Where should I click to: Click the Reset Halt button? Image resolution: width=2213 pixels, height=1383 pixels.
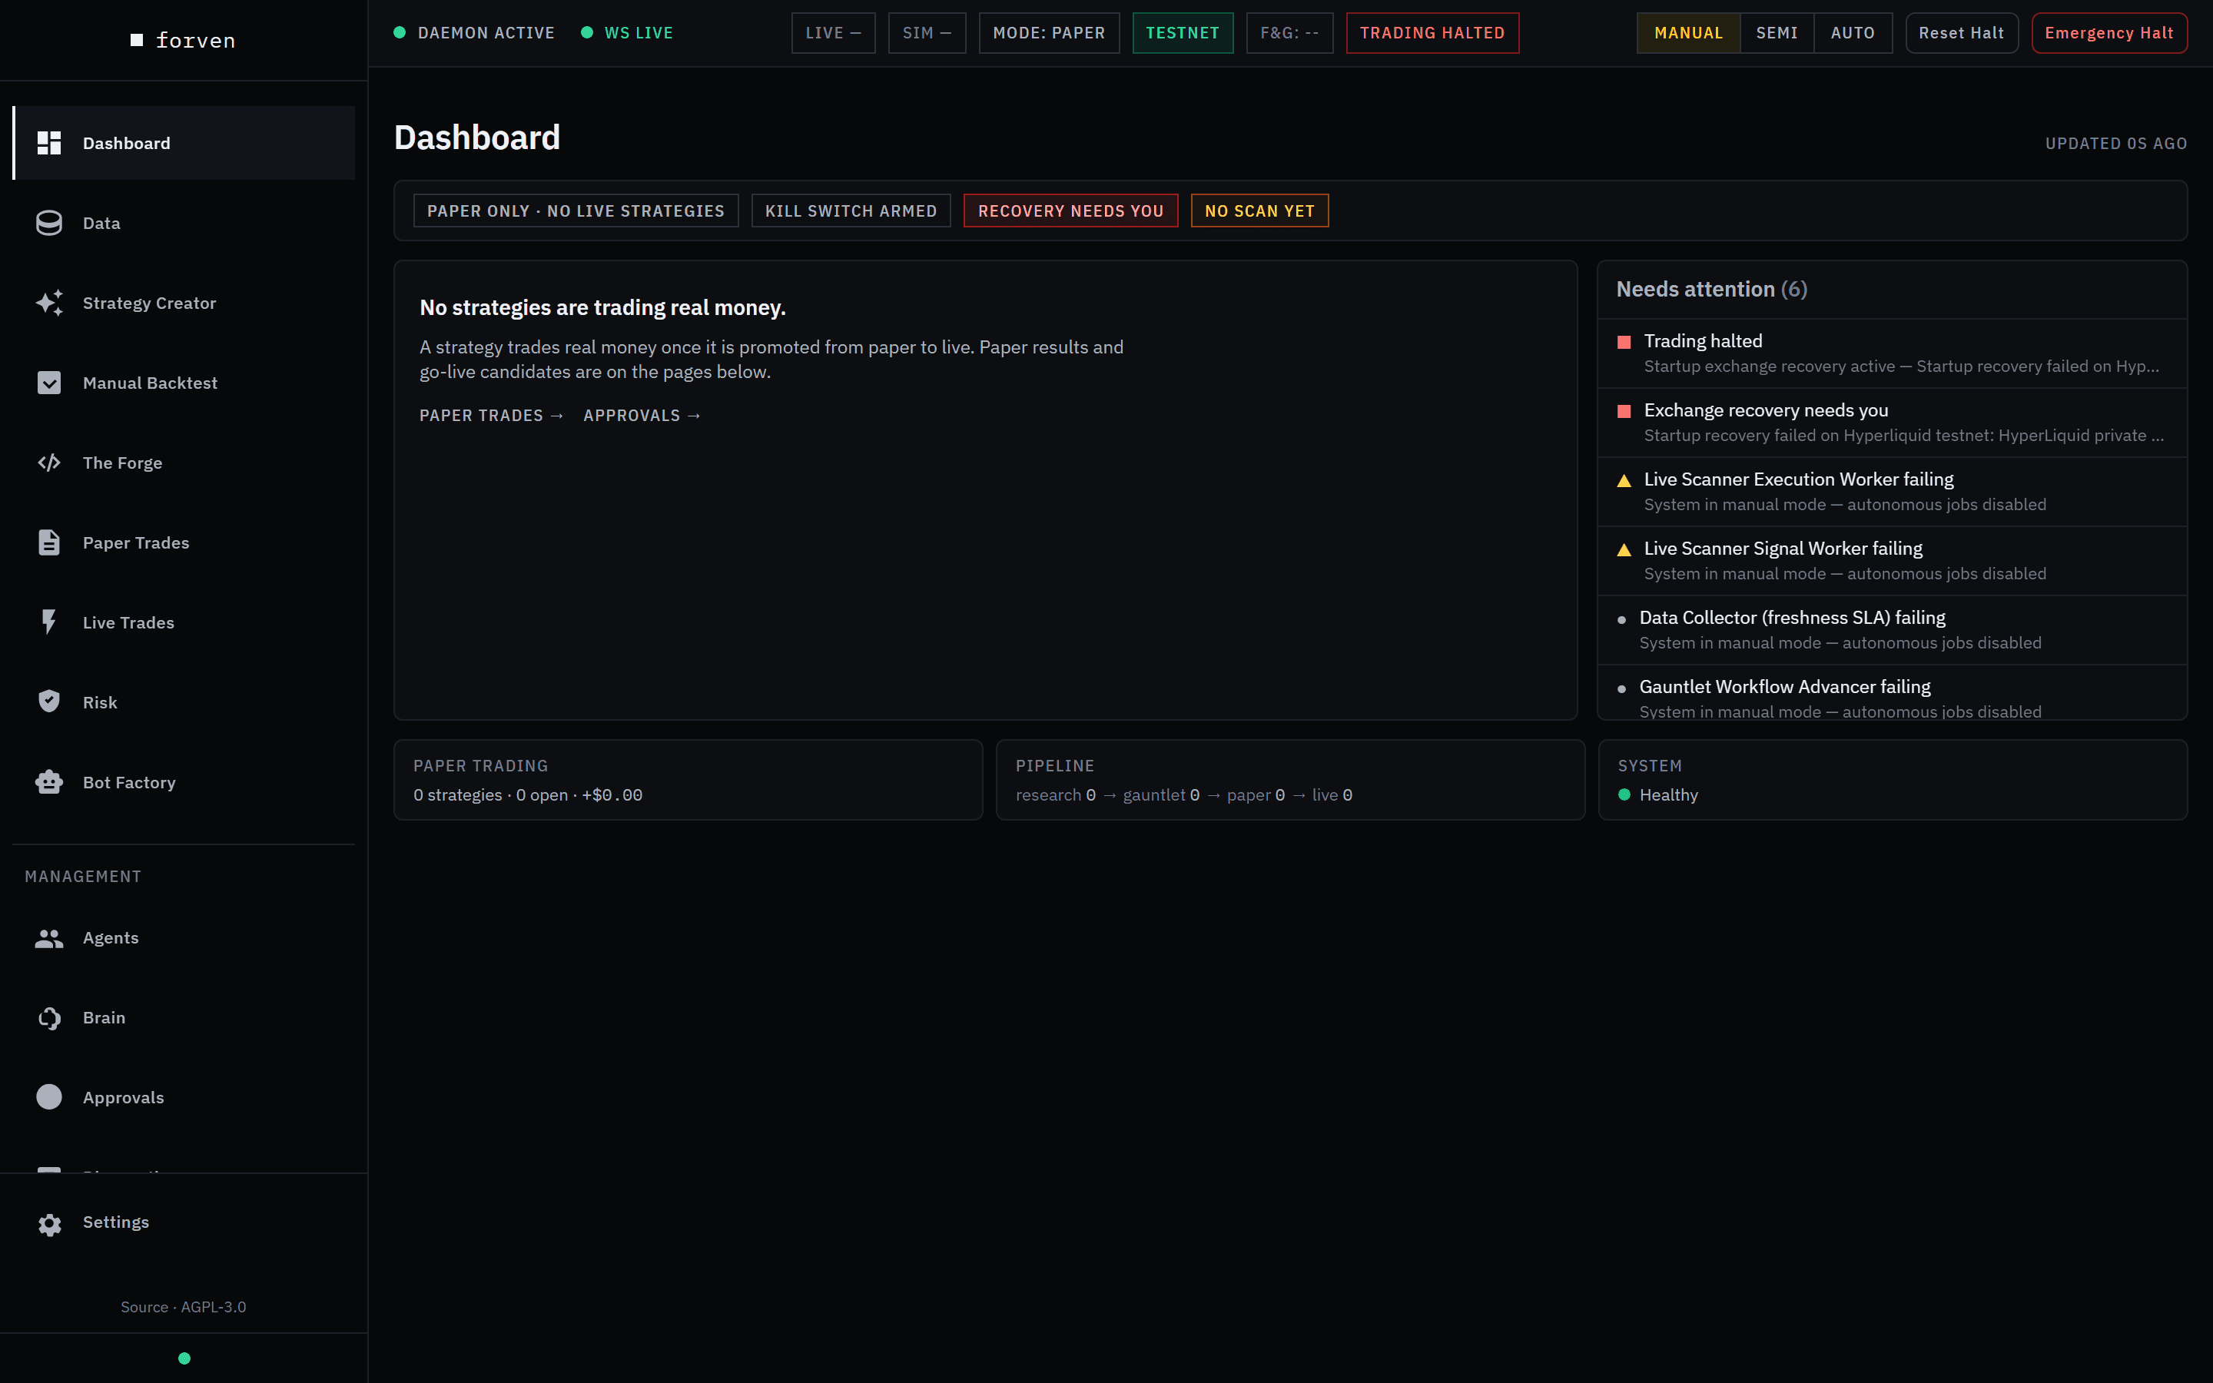(x=1962, y=33)
